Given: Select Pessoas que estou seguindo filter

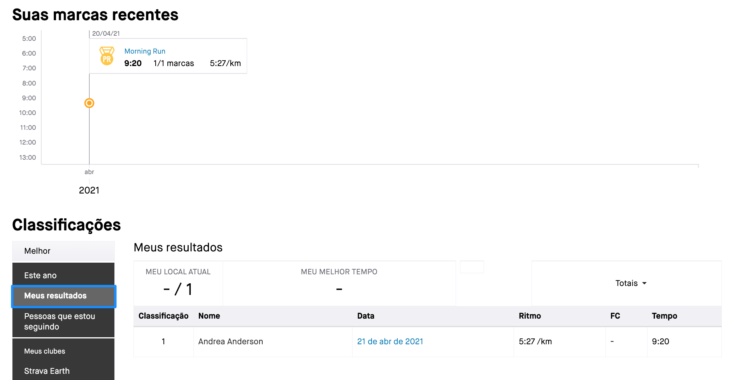Looking at the screenshot, I should (x=63, y=322).
